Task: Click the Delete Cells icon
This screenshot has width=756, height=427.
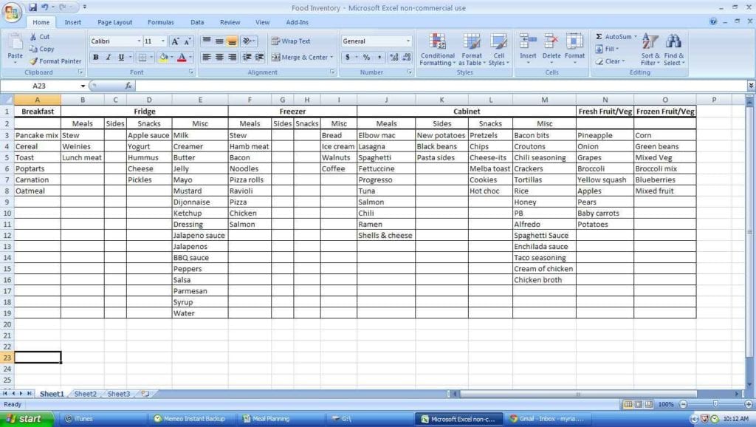Action: pyautogui.click(x=551, y=43)
